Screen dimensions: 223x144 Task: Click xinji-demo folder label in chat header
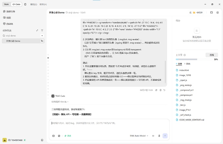[72, 13]
